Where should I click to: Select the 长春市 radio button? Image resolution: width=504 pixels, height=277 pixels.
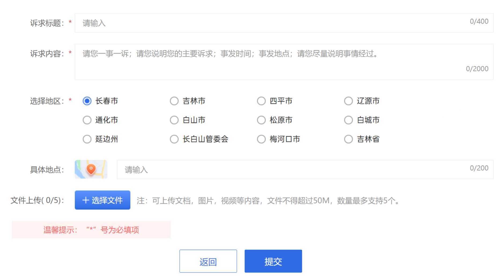(x=87, y=101)
